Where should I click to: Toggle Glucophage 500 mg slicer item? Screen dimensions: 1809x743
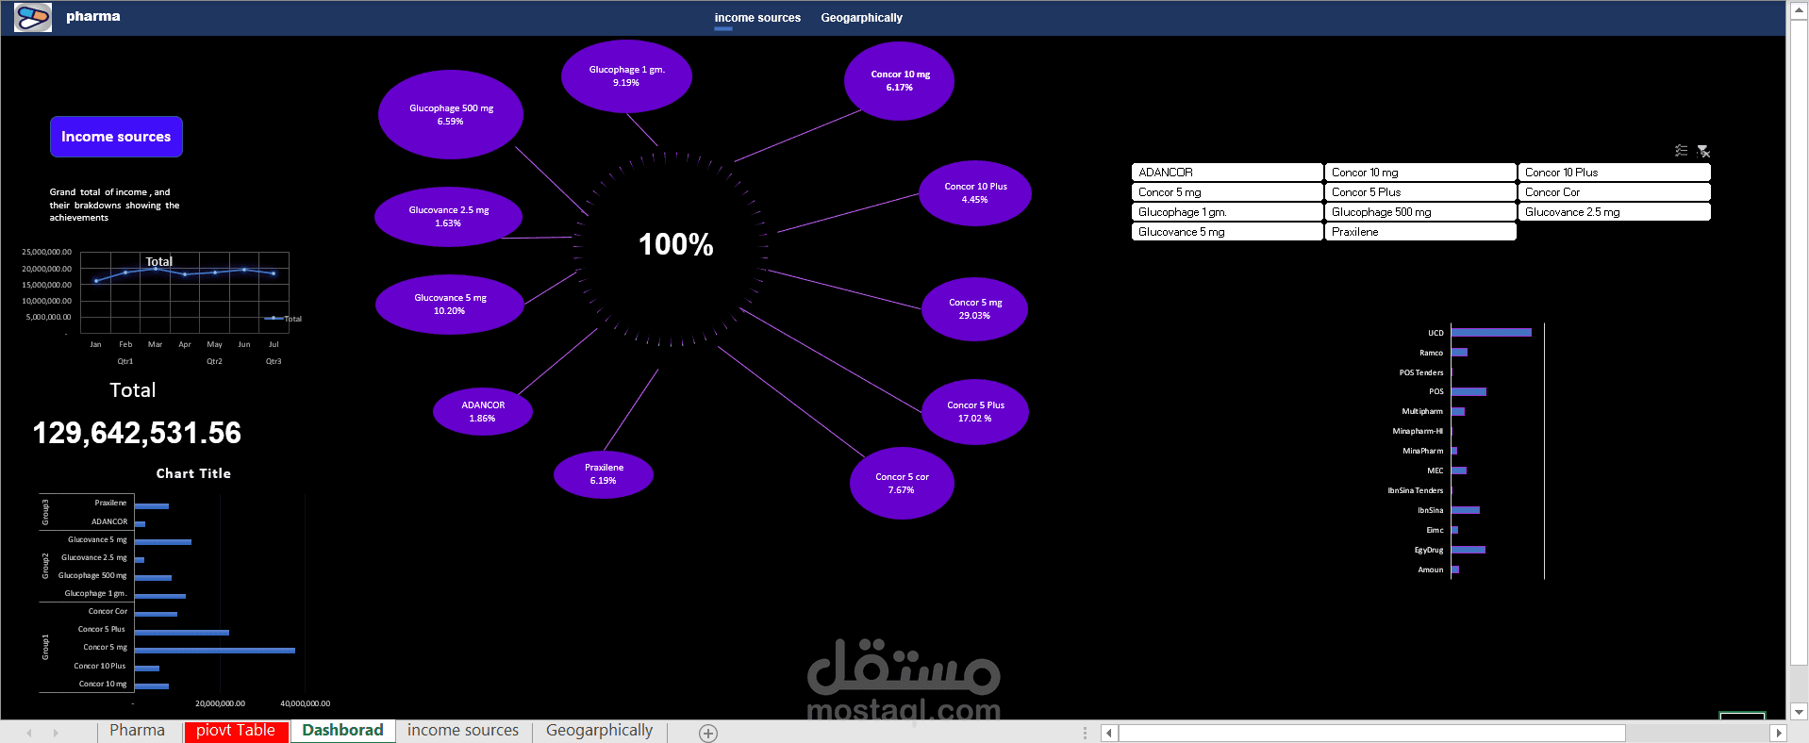click(1420, 212)
